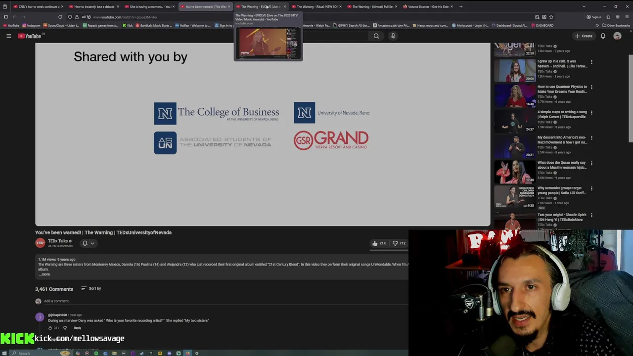Open the comments Sort by dropdown
The image size is (633, 356).
[91, 288]
